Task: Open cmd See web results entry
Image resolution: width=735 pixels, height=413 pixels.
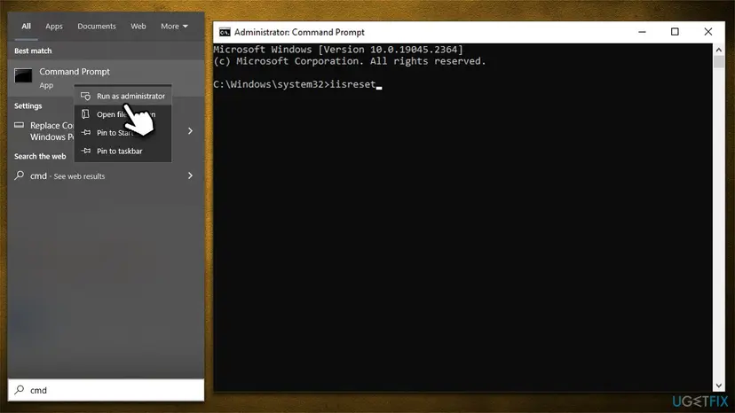Action: (106, 176)
